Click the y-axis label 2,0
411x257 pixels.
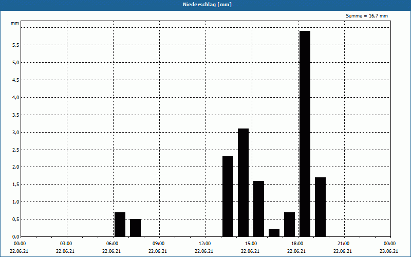pos(16,167)
